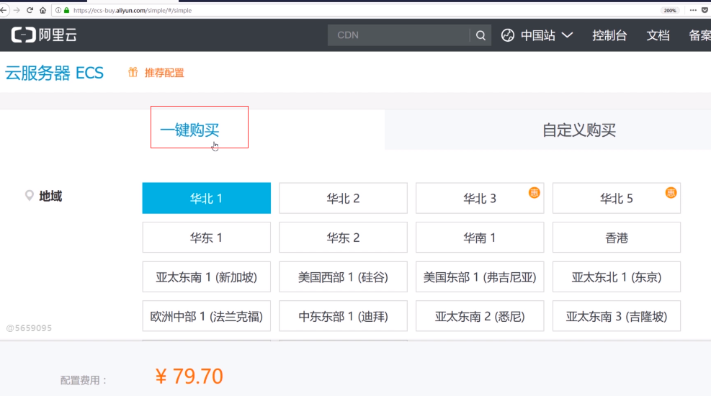
Task: Open the browser three-dot page actions
Action: pos(693,10)
